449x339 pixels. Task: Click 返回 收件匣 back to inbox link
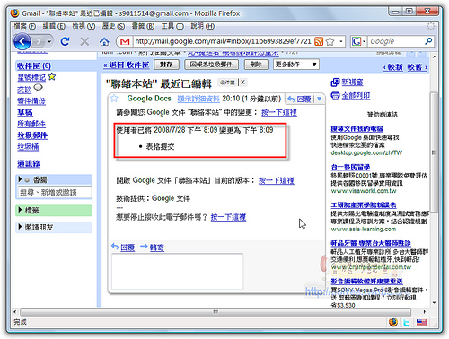[x=127, y=65]
